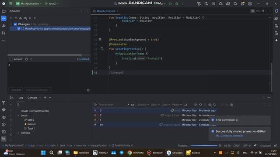The width and height of the screenshot is (280, 157).
Task: Enable the Amend checkbox
Action: click(11, 59)
